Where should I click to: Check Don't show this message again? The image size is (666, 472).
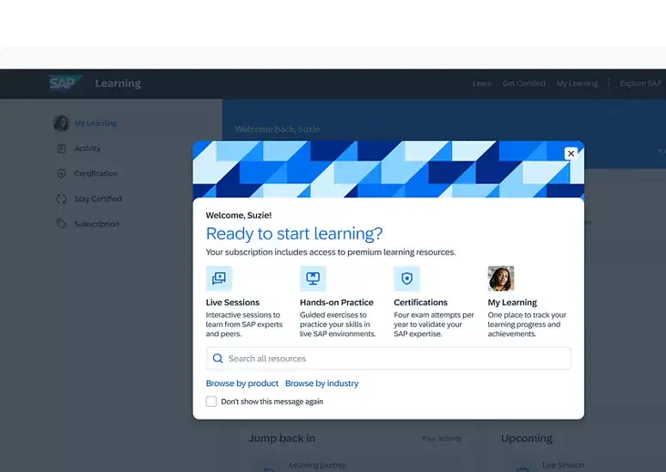tap(211, 402)
